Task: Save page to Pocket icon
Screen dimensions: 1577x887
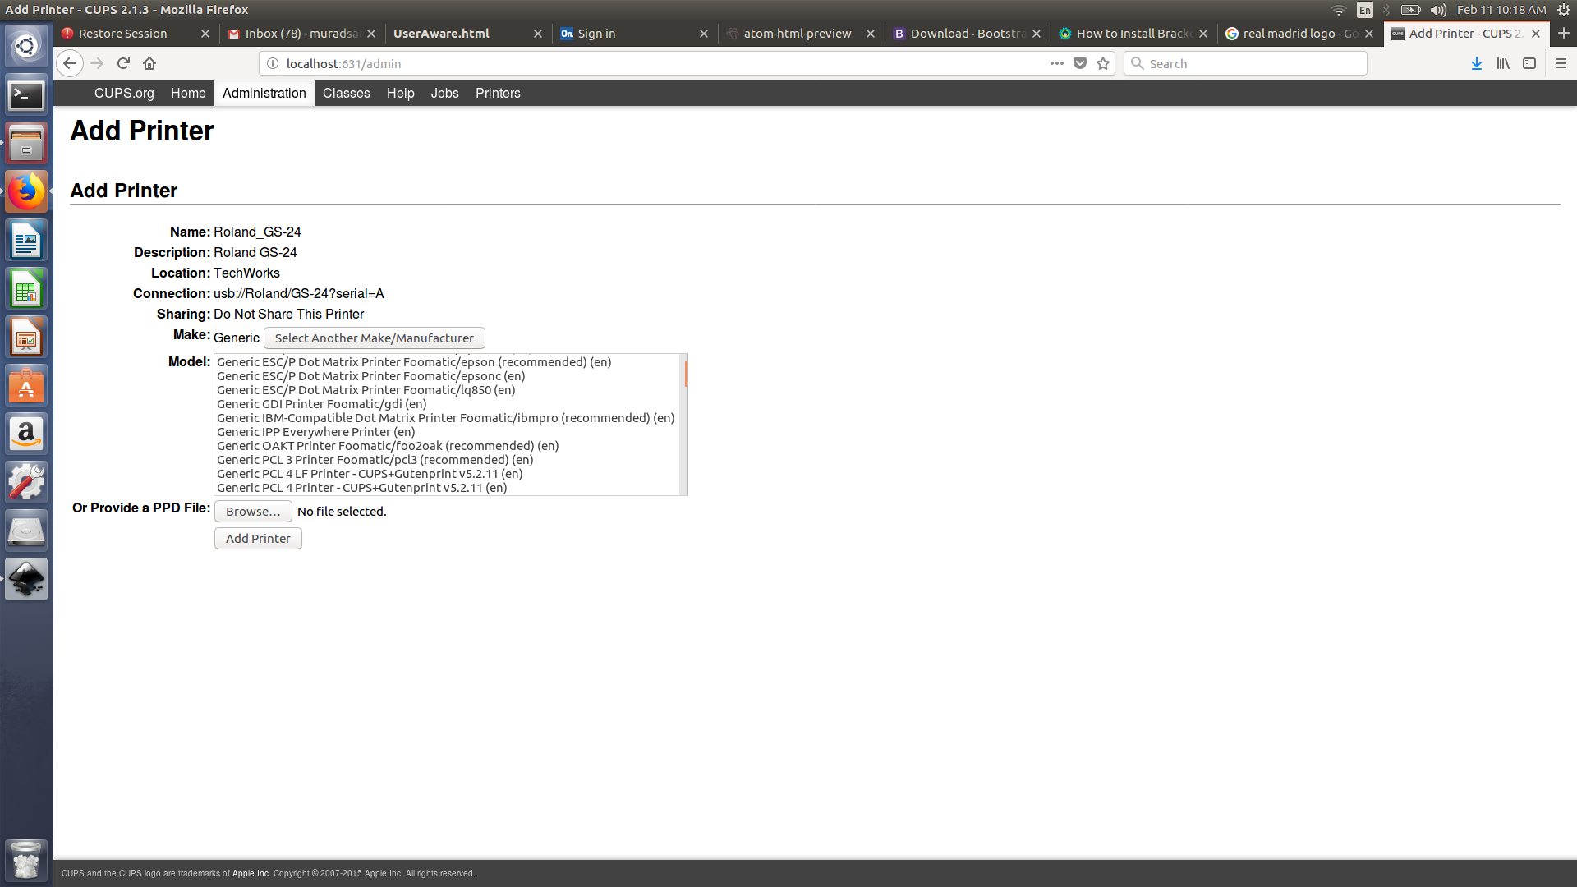Action: pyautogui.click(x=1080, y=63)
